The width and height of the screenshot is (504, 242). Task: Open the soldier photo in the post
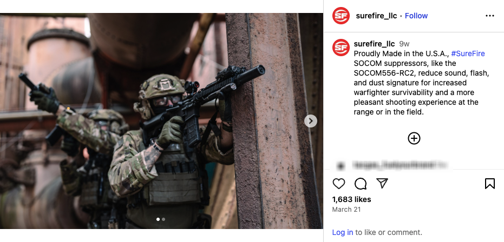point(161,121)
